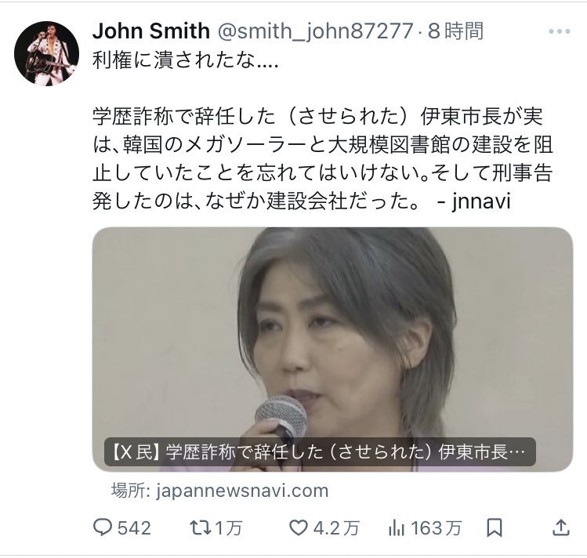This screenshot has height=558, width=587.
Task: Click the 163万 views count
Action: click(436, 528)
